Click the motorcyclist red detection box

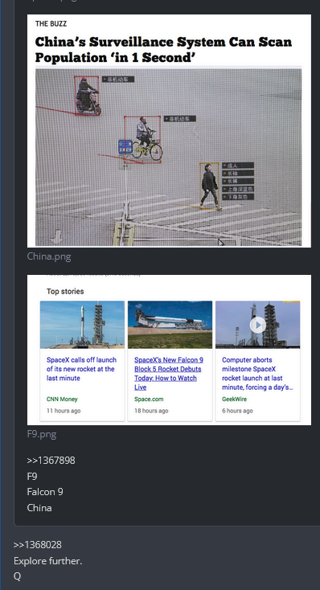point(87,96)
